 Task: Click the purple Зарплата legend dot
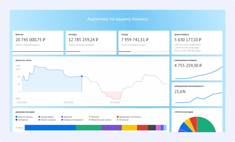(x=62, y=117)
